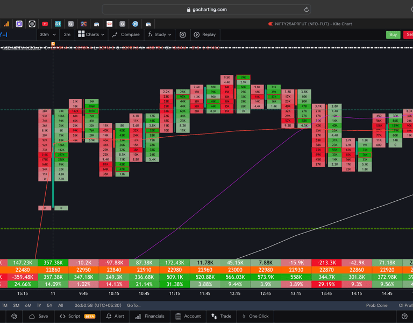Click the orange D day marker on chart

click(53, 44)
